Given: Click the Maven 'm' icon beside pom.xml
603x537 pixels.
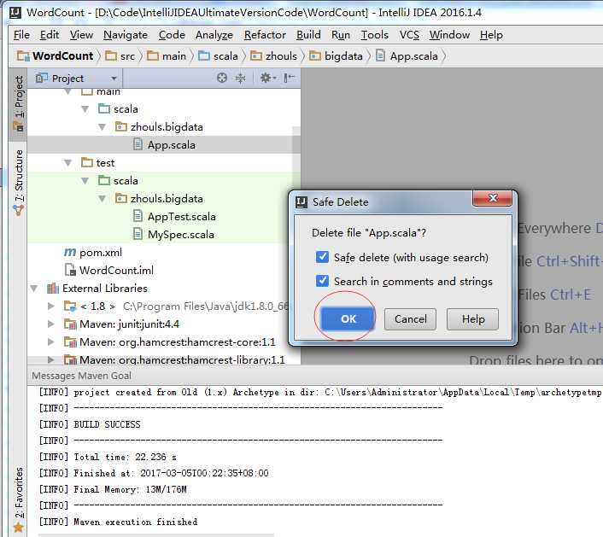Looking at the screenshot, I should [69, 252].
